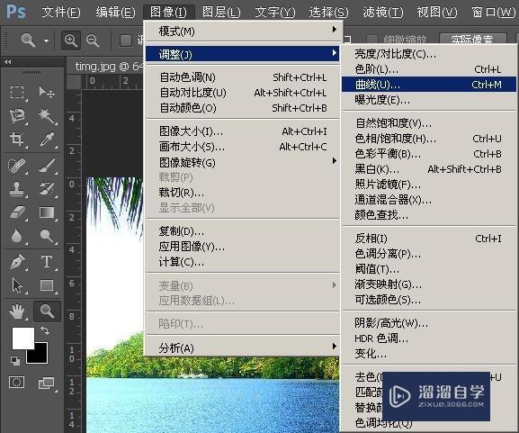Click the Zoom In option button
Image resolution: width=519 pixels, height=433 pixels.
coord(71,41)
